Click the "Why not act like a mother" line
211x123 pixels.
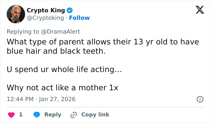point(62,88)
